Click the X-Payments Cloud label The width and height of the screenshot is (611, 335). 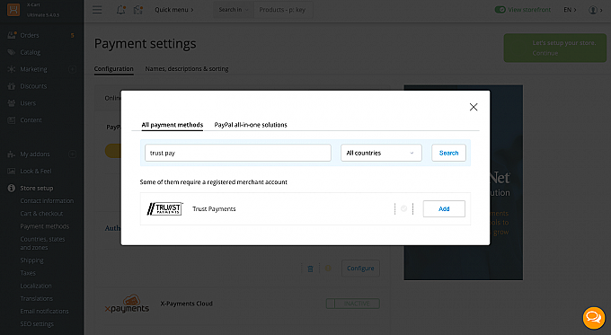tap(186, 304)
